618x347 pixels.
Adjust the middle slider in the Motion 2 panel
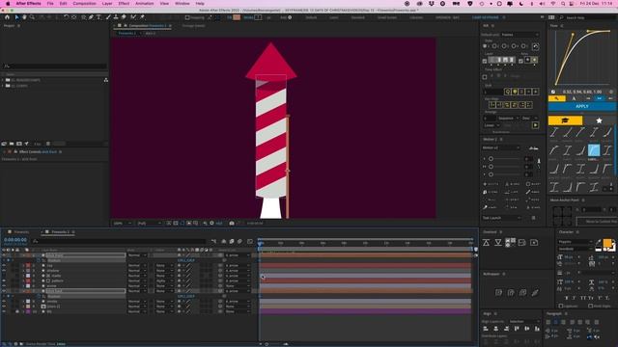(492, 167)
